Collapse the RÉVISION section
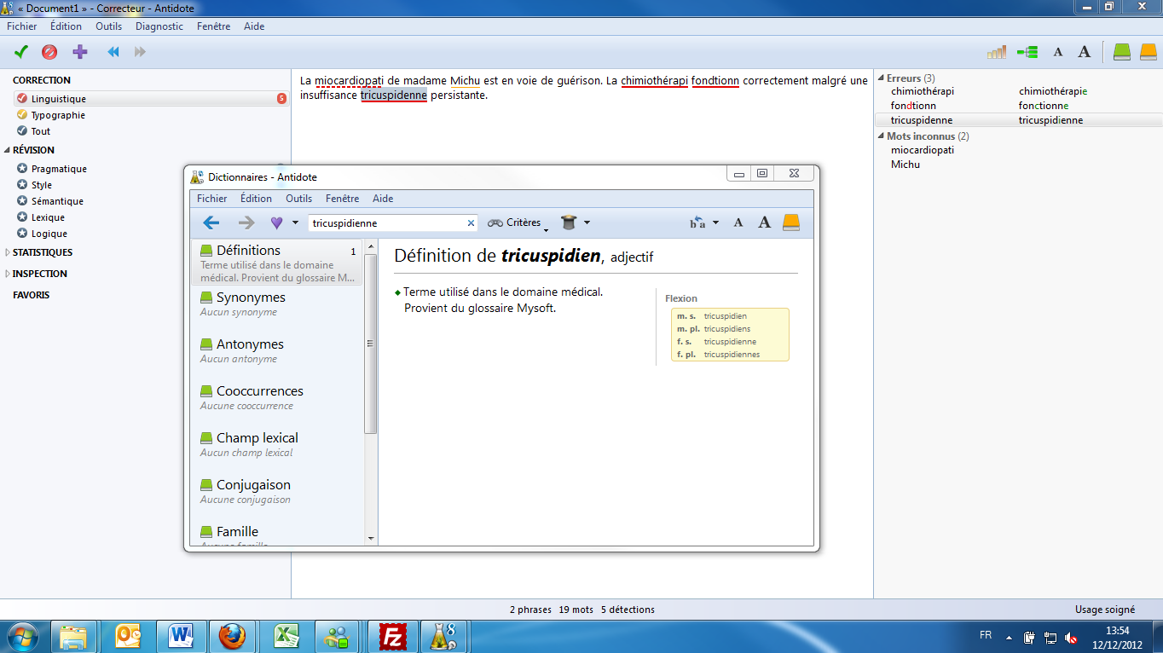This screenshot has height=653, width=1163. tap(8, 150)
